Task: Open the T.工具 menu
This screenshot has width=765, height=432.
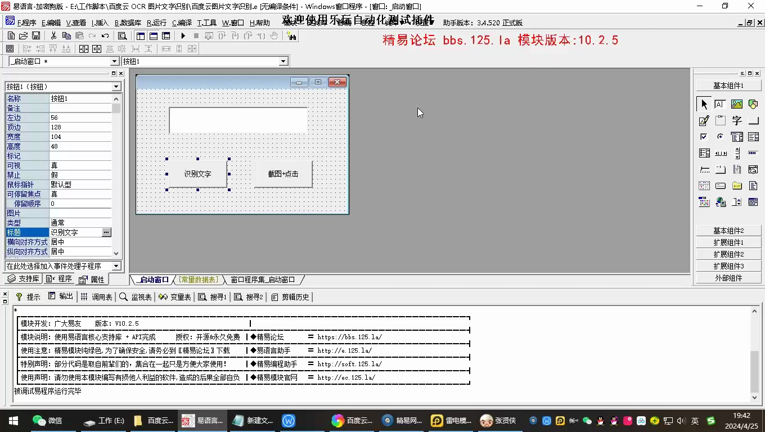Action: tap(206, 23)
